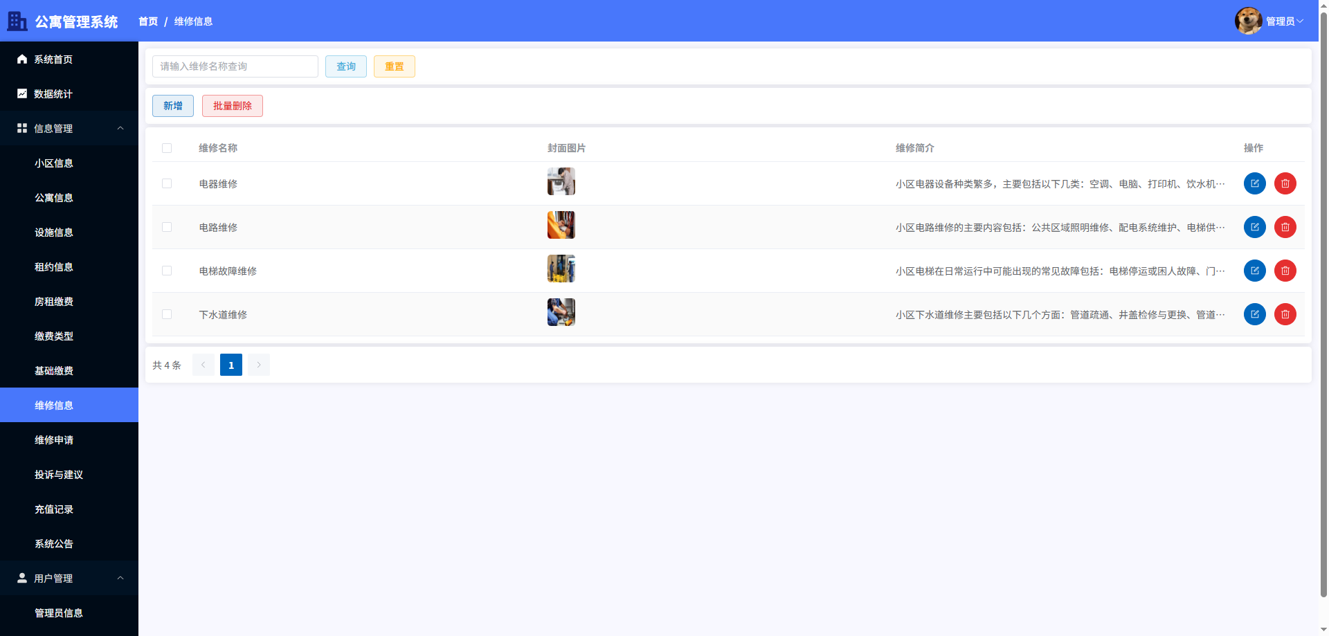Click the 电器维修 cover thumbnail
Screen dimensions: 1329x636
(x=561, y=181)
